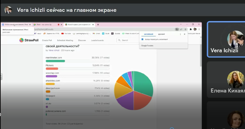
Task: Open the Google Translate toolbar icon
Action: 177,29
